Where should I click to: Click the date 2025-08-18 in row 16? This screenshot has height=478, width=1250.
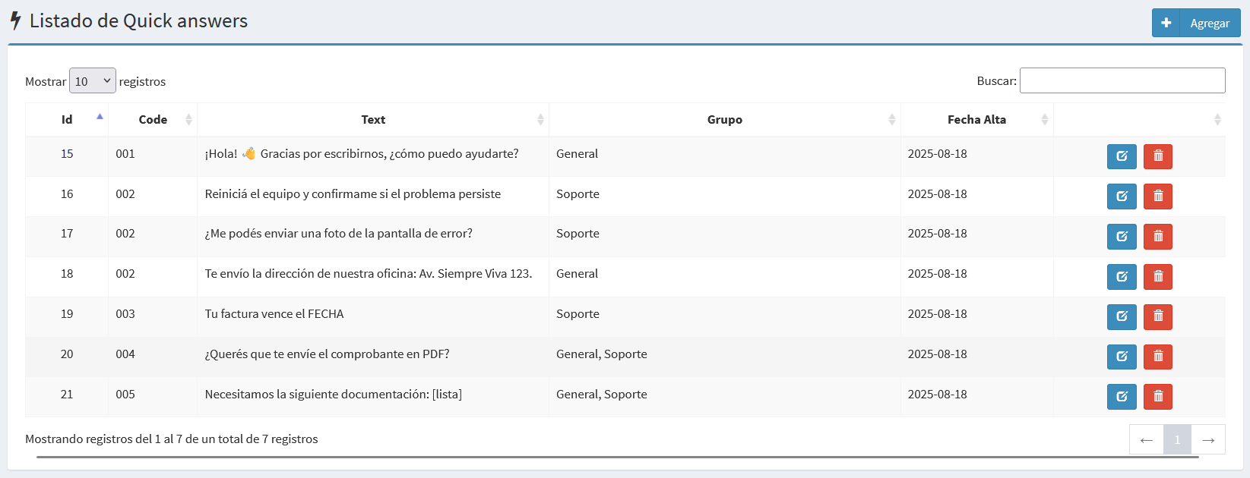(938, 194)
